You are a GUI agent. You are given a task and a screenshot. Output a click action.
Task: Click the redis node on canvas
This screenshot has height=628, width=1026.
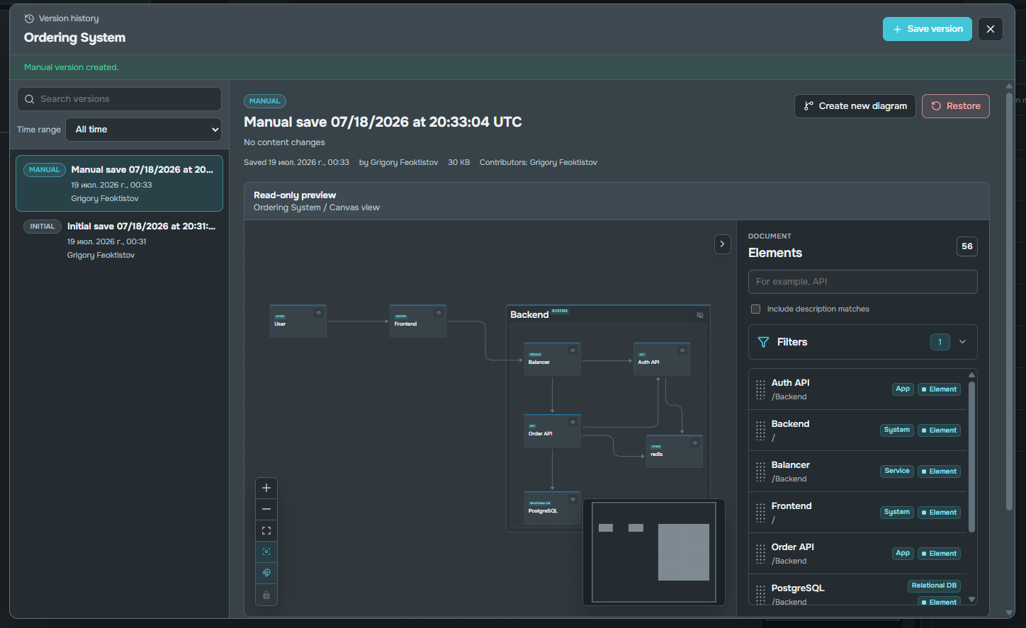(675, 452)
